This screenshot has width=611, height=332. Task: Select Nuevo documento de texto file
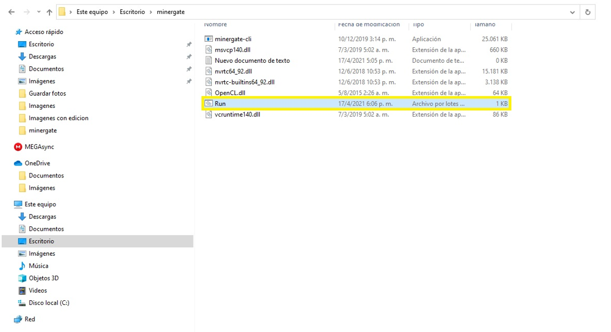pos(252,61)
